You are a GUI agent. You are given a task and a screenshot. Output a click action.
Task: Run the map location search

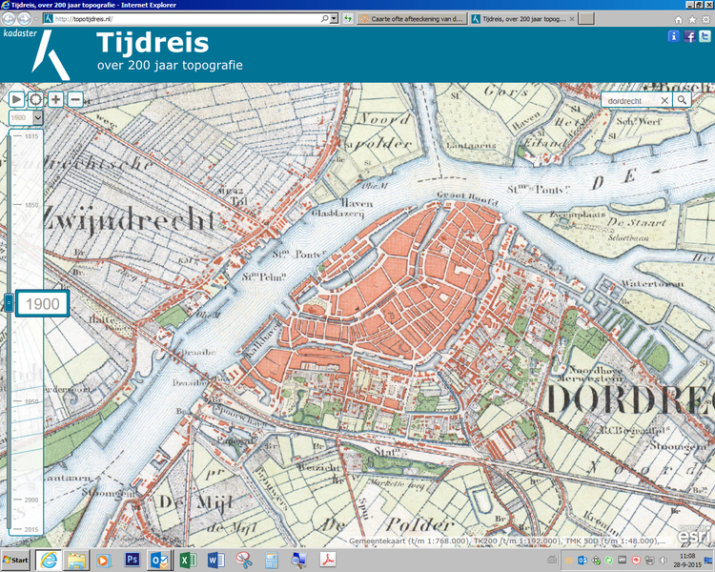coord(682,100)
